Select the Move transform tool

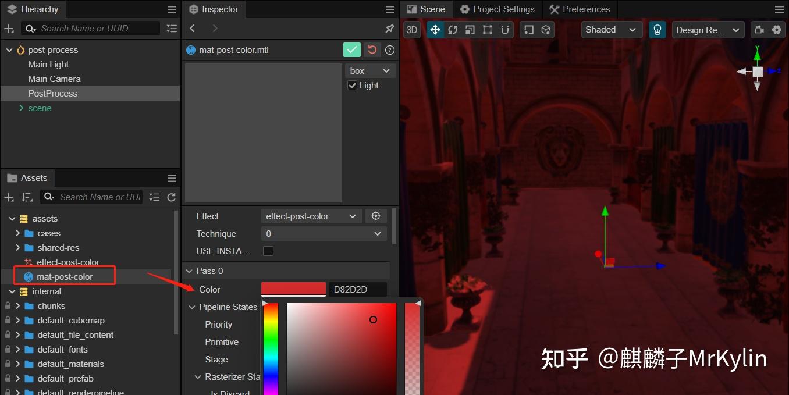click(x=435, y=30)
